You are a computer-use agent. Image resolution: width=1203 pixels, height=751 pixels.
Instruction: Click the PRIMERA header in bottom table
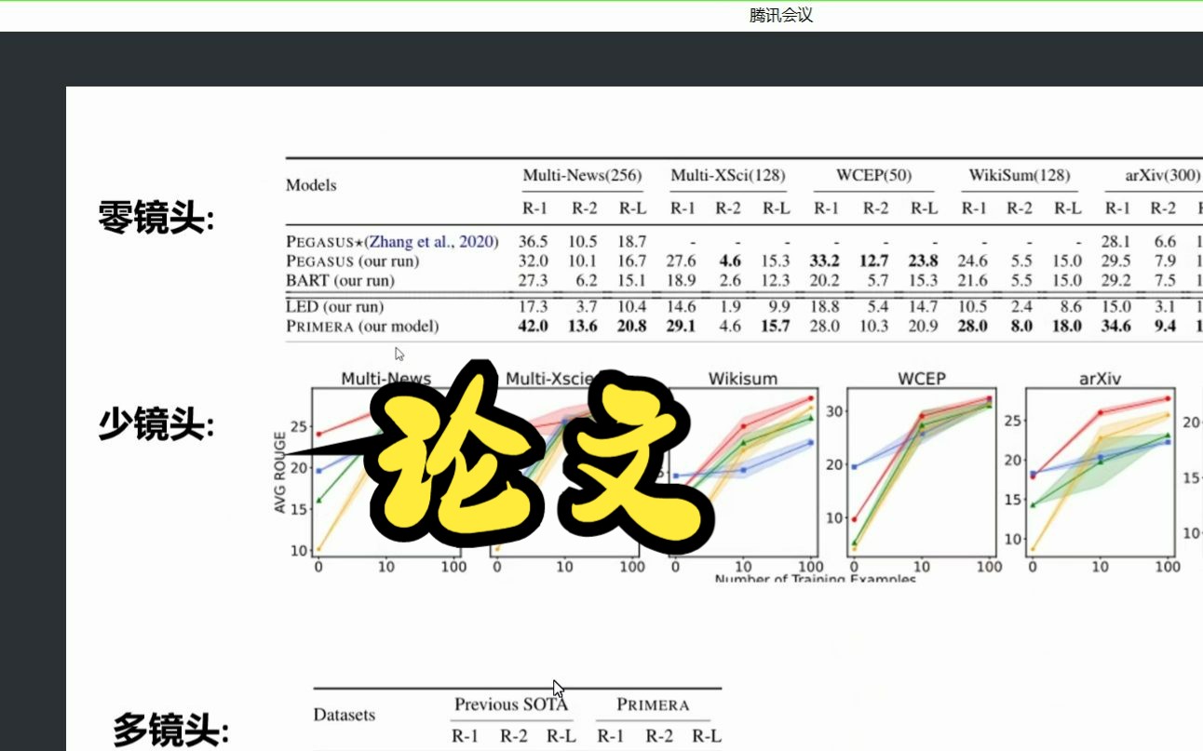pyautogui.click(x=653, y=704)
